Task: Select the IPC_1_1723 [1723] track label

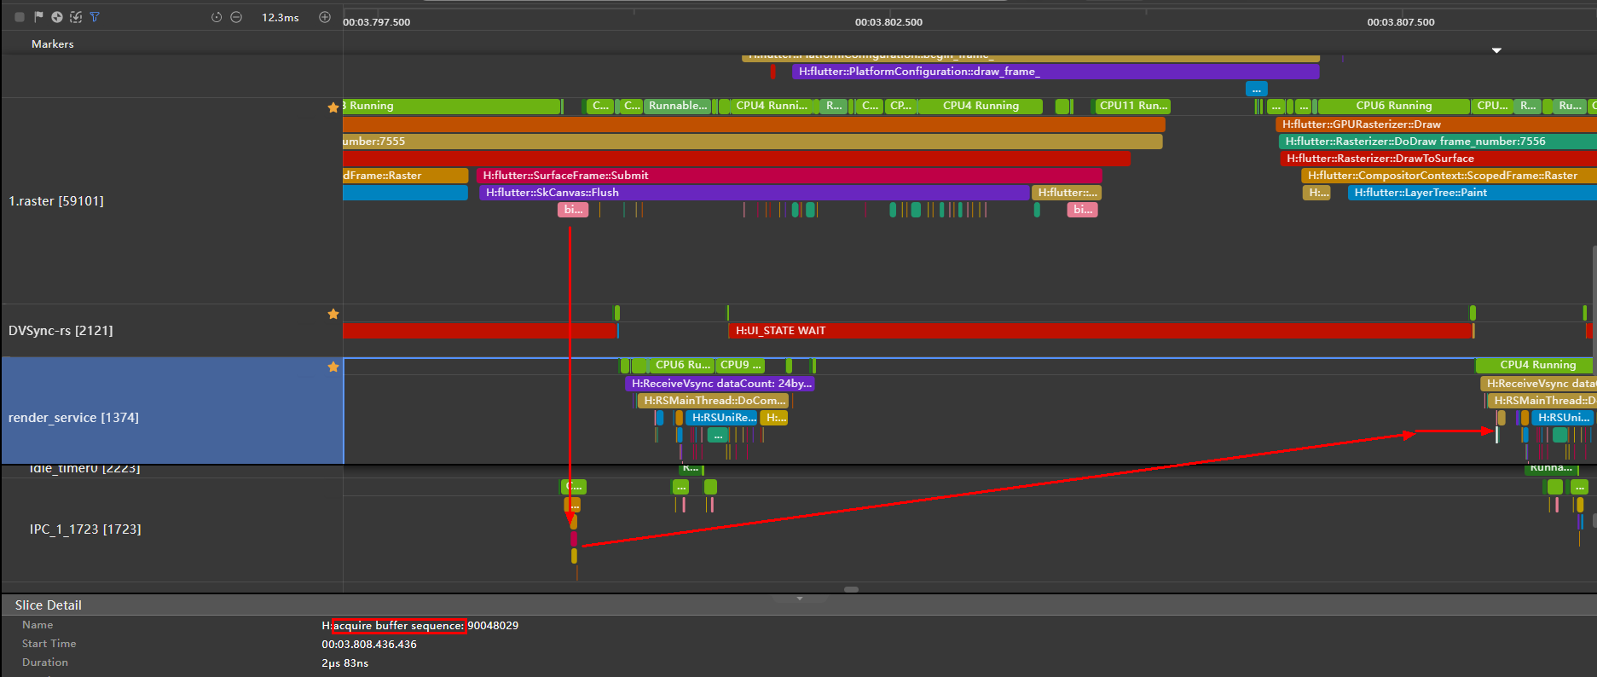Action: pos(85,529)
